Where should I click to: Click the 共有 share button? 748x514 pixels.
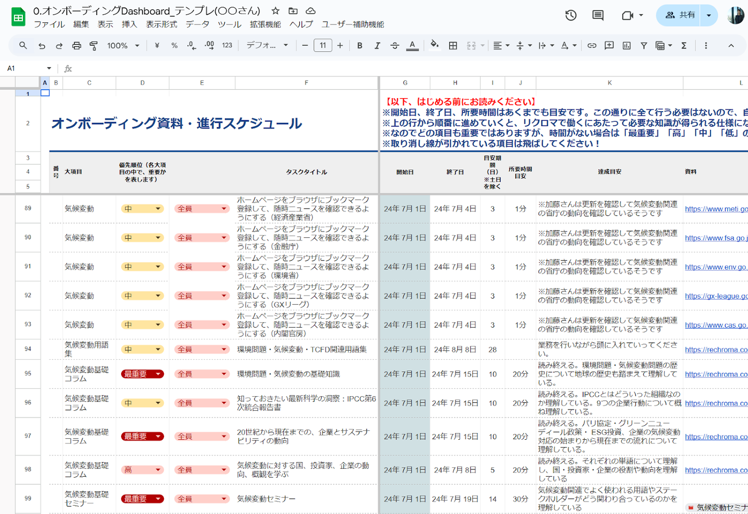click(679, 16)
